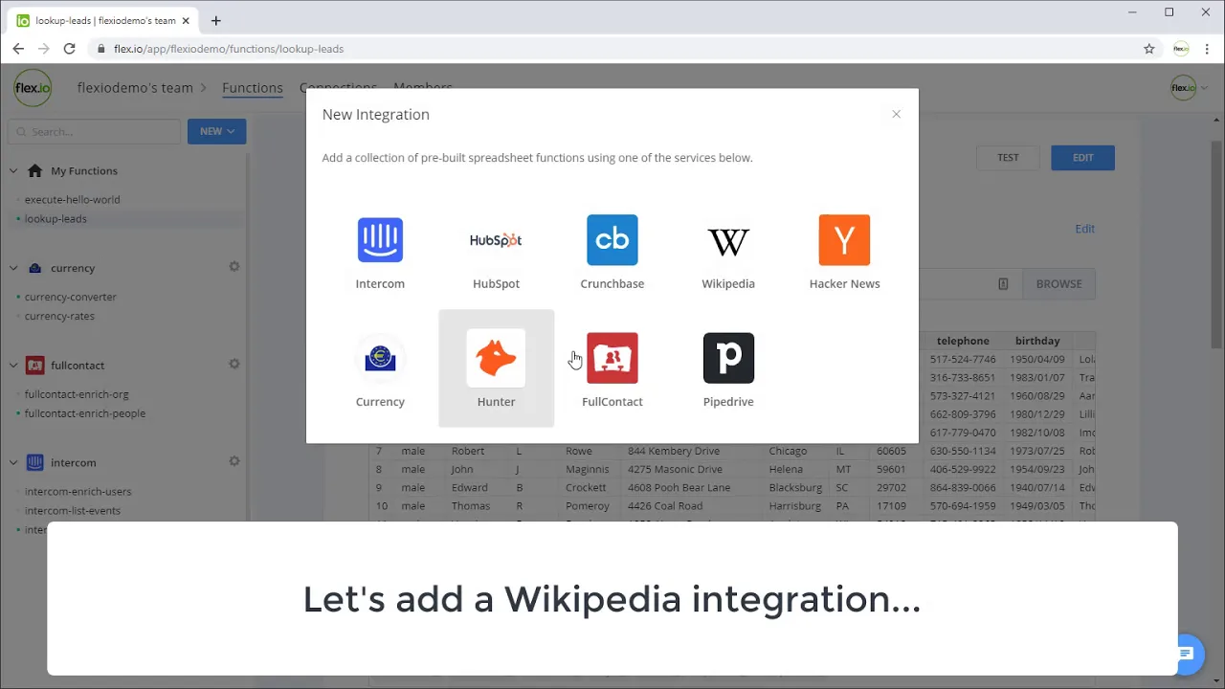Click the birthday column header
The width and height of the screenshot is (1225, 689).
[x=1037, y=341]
